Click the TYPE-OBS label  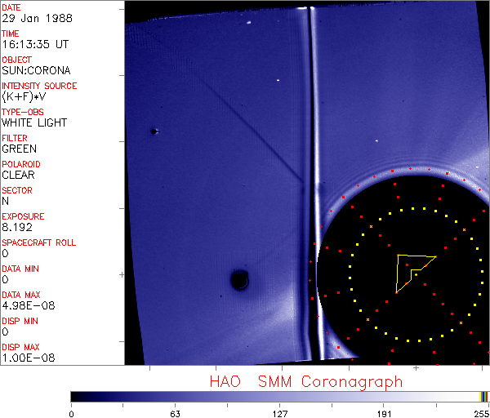coord(23,112)
